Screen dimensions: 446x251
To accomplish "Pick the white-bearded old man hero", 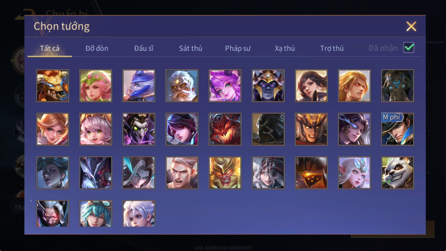I will (x=182, y=86).
